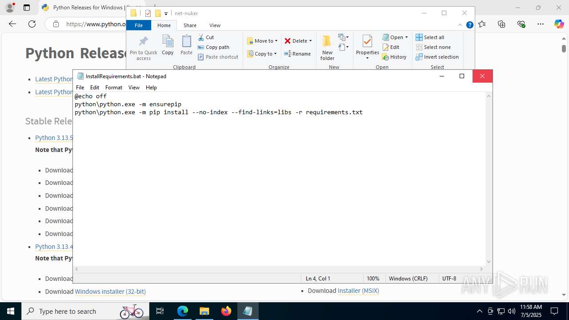The height and width of the screenshot is (320, 569).
Task: Click the Edge profile avatar icon
Action: (10, 8)
